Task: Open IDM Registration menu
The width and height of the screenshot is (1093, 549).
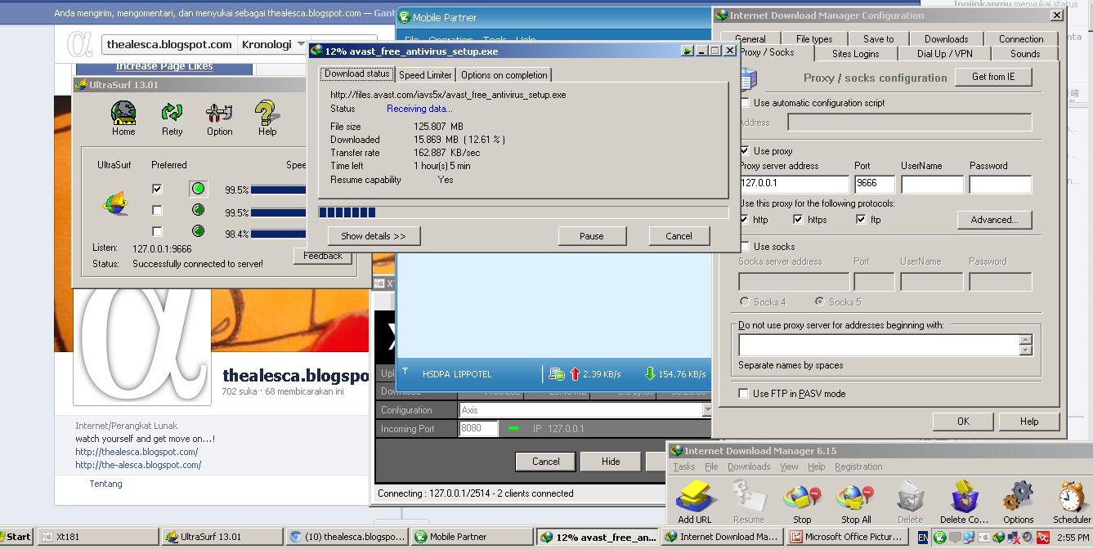Action: (858, 466)
